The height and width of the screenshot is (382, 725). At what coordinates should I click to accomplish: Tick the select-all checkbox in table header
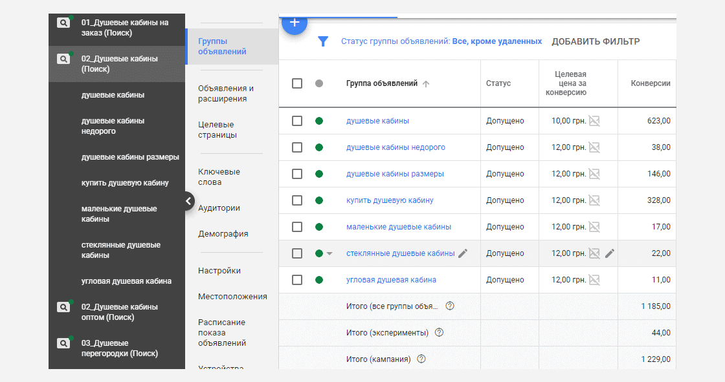tap(297, 83)
